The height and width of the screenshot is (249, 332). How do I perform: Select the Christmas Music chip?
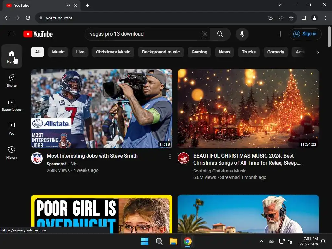click(113, 52)
